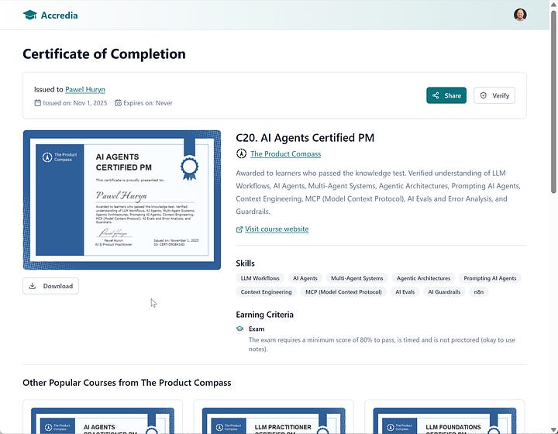This screenshot has height=434, width=558.
Task: Select the n8n skill tag
Action: [479, 291]
